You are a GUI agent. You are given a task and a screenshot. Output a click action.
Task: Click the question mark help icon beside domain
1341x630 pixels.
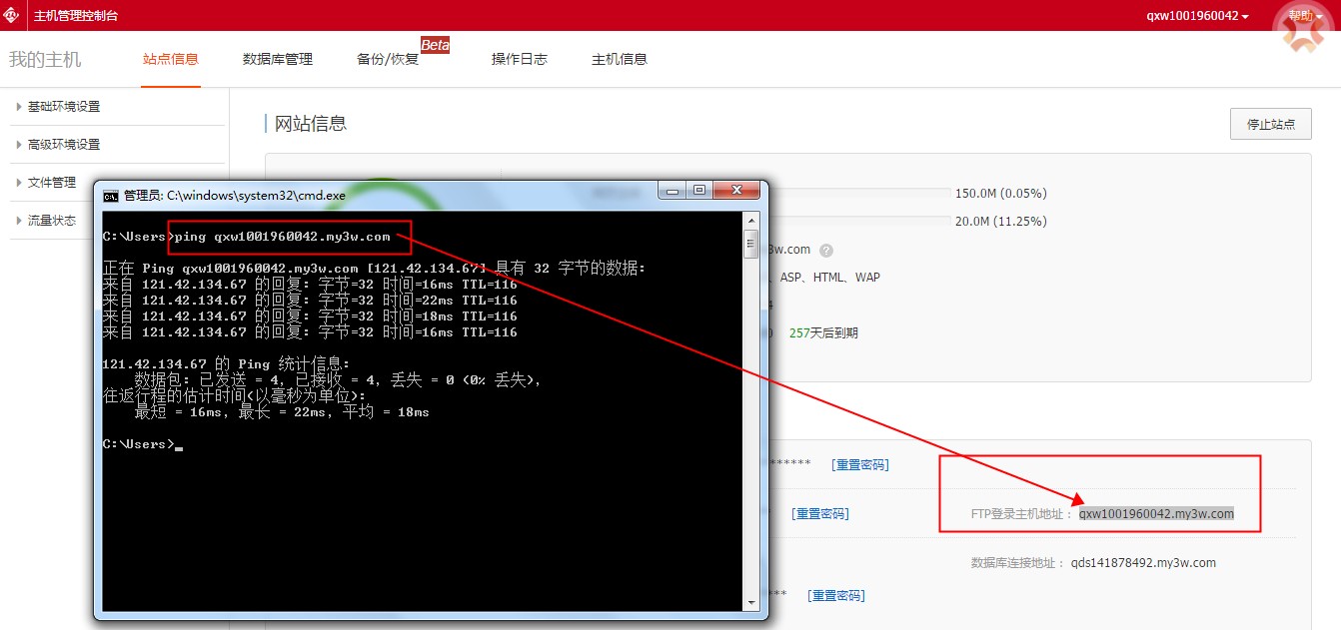click(826, 251)
